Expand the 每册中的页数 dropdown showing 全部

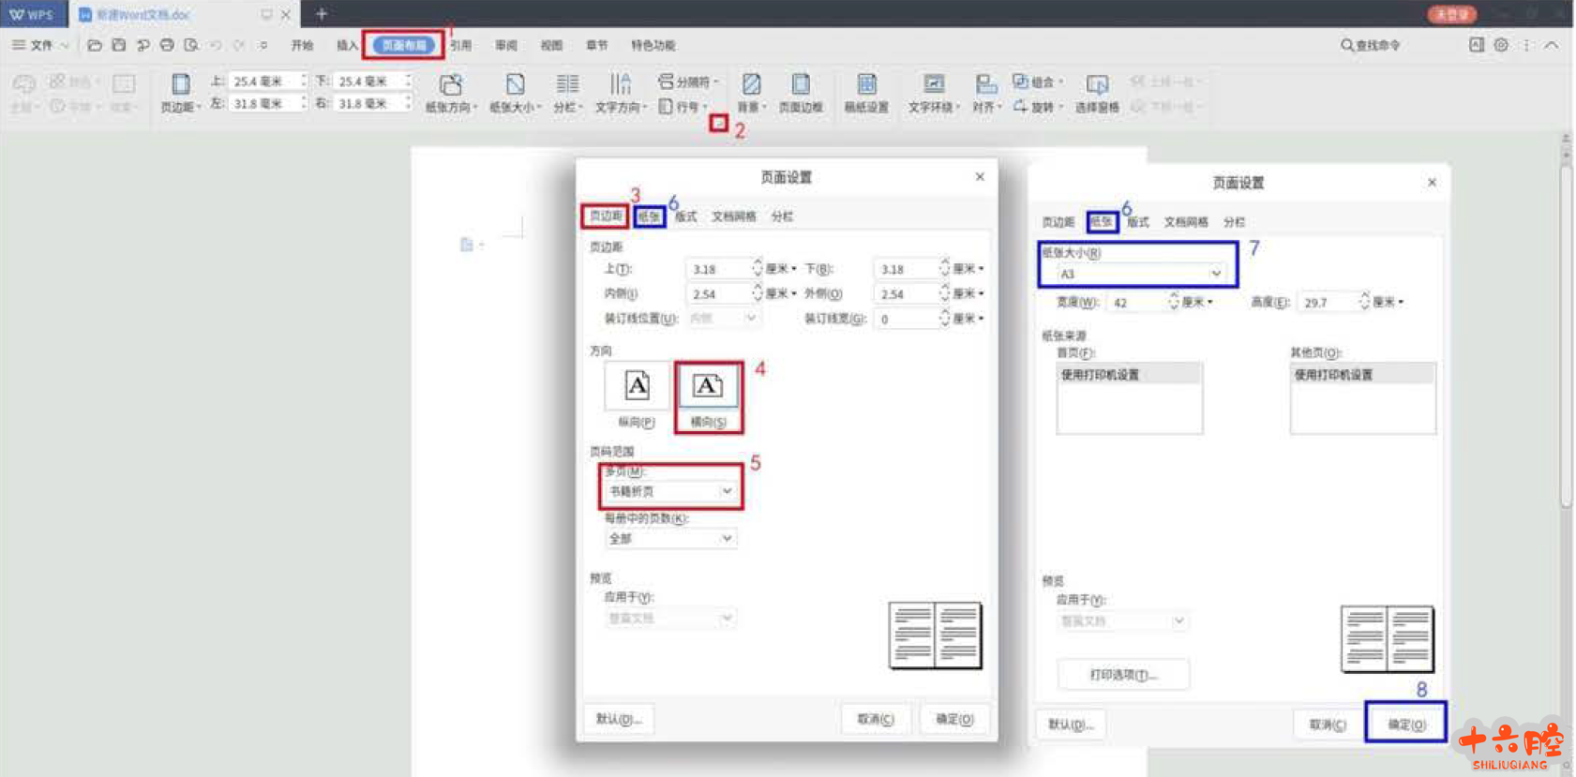click(670, 539)
